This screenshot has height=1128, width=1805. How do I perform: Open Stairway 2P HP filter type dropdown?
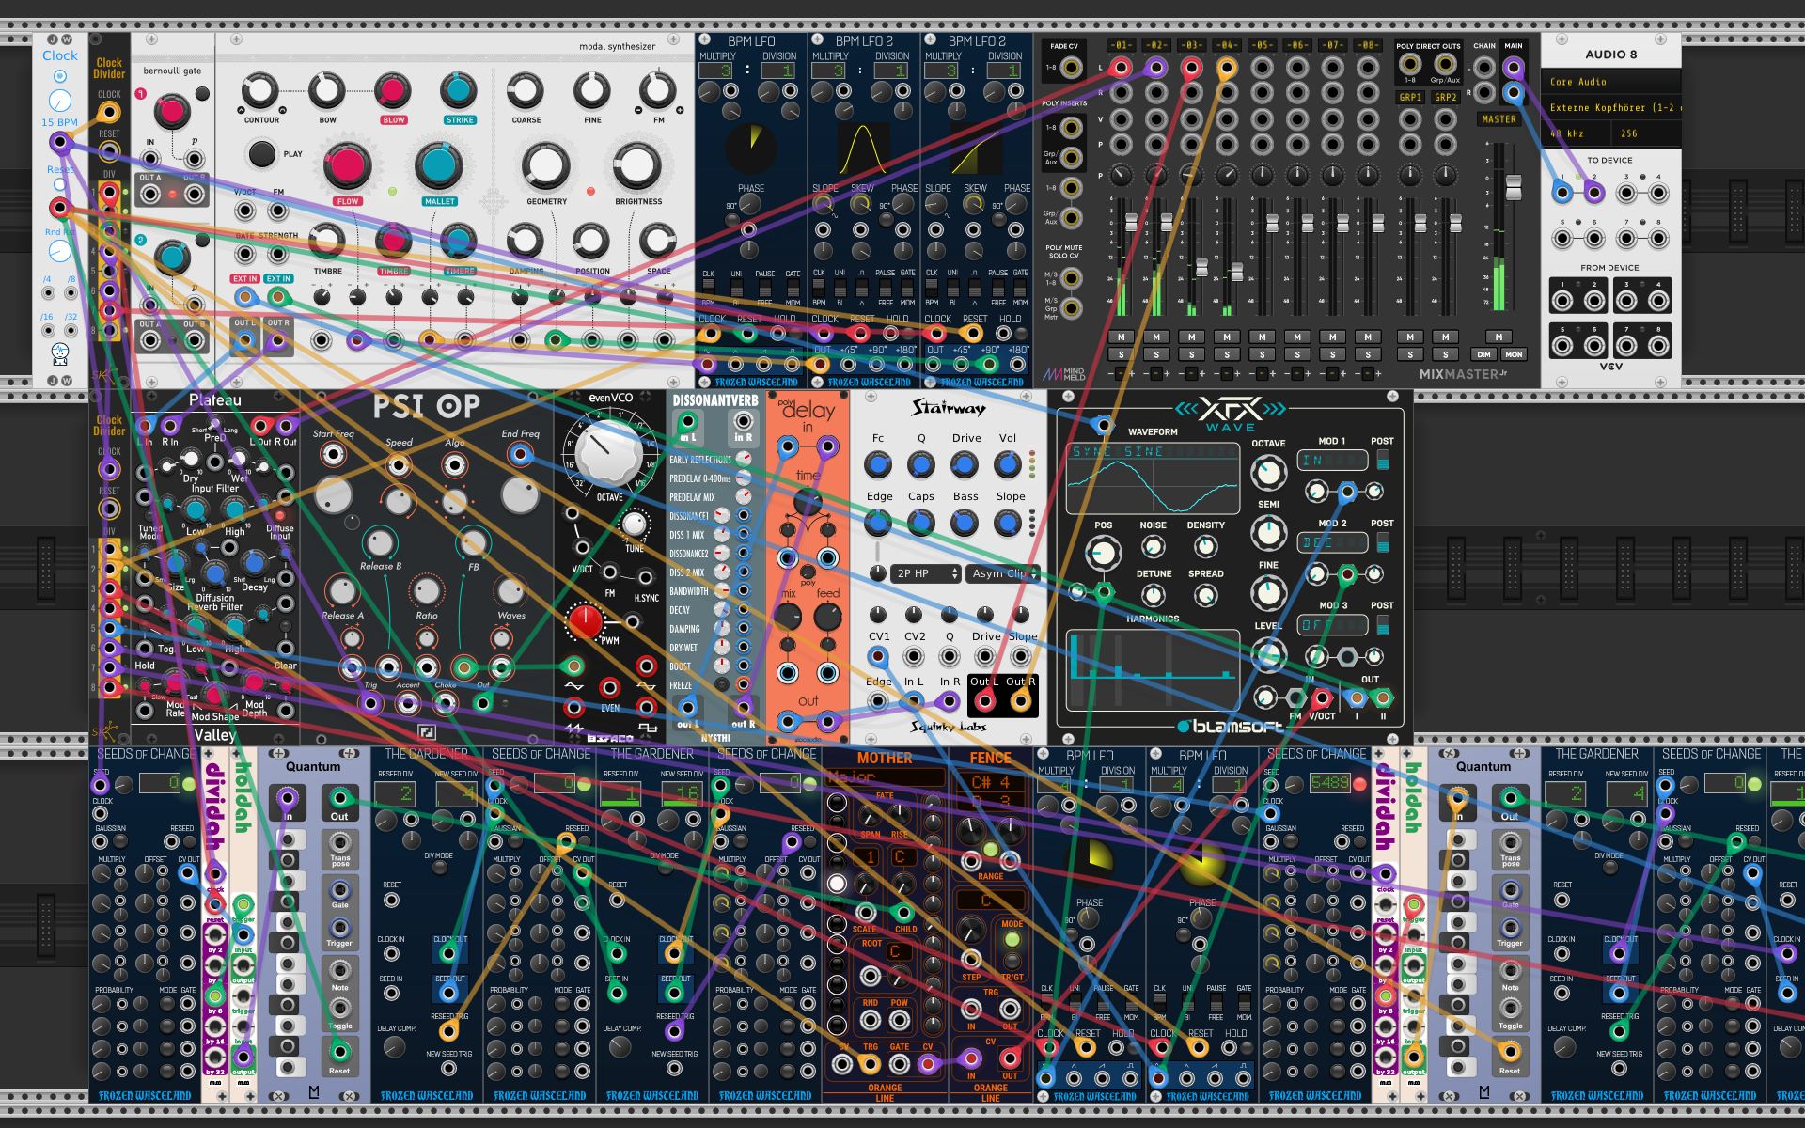click(x=926, y=573)
